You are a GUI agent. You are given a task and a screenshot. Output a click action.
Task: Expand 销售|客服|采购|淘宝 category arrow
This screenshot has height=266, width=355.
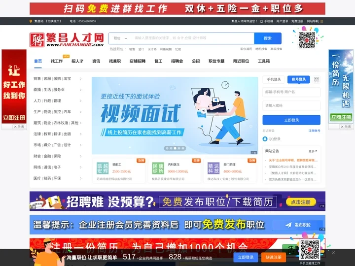[x=80, y=79]
